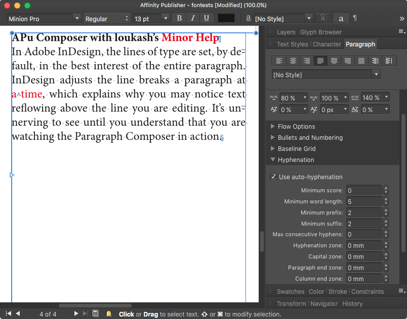Align paragraph center
The width and height of the screenshot is (407, 319).
pyautogui.click(x=293, y=61)
